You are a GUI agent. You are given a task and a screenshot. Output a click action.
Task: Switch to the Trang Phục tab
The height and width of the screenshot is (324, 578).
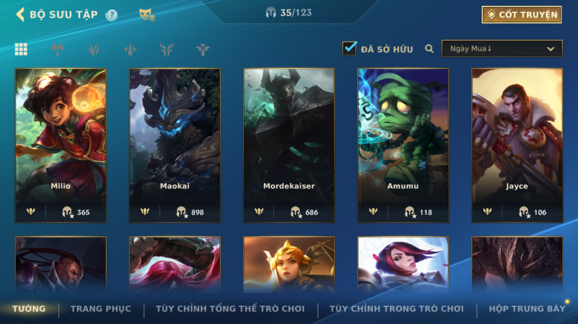(101, 309)
